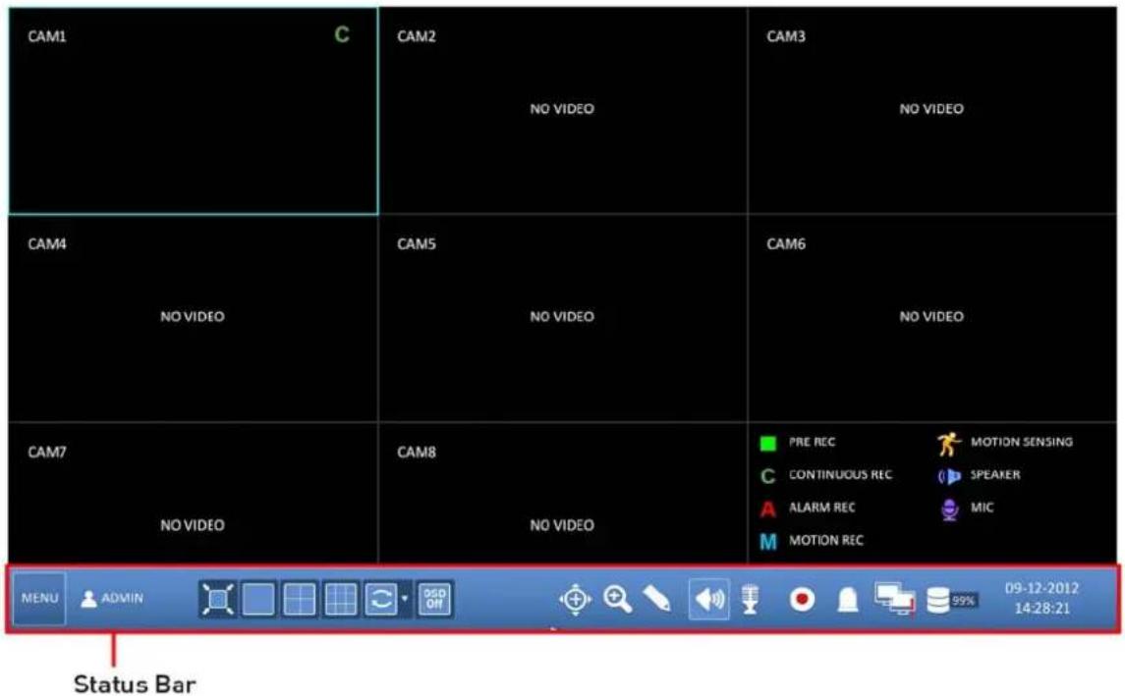Viewport: 1125px width, 696px height.
Task: Select the CAM7 channel pane
Action: (x=193, y=493)
